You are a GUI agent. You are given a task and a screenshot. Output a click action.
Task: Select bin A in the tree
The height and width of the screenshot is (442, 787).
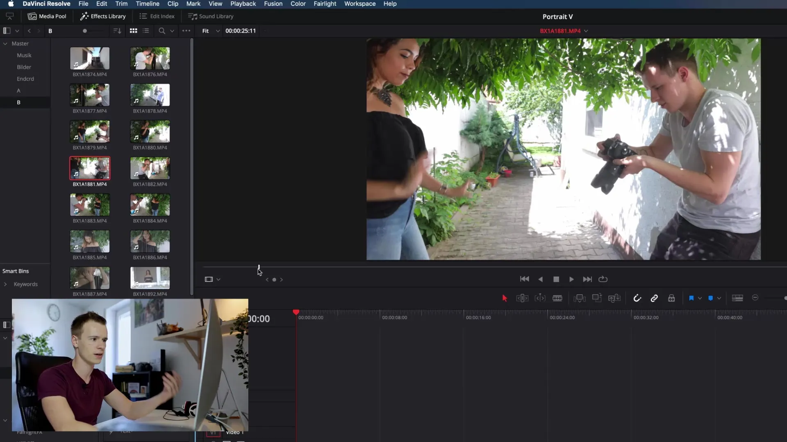click(x=18, y=91)
